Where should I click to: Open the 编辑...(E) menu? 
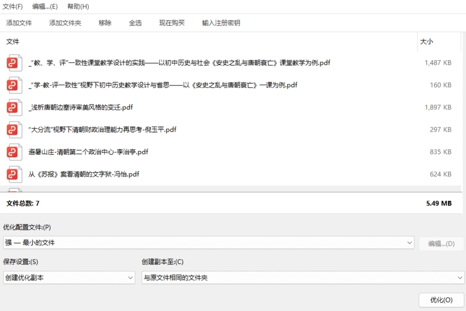45,6
